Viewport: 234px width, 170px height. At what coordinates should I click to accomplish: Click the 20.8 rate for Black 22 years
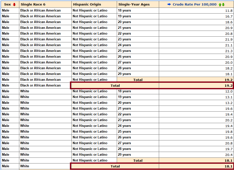(229, 34)
